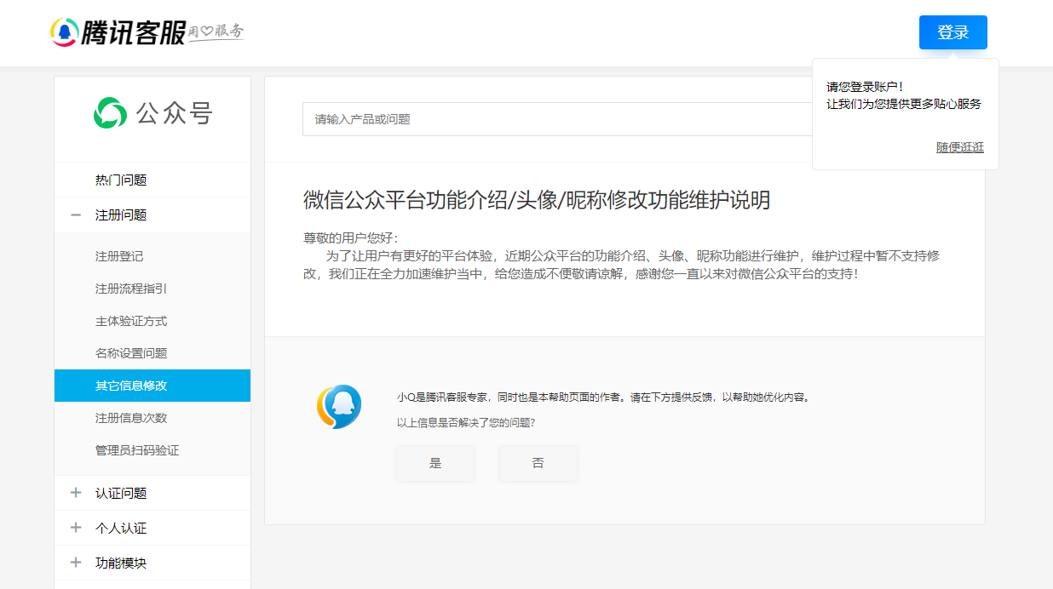Click the 尊敬的用户您好 greeting text
The image size is (1053, 589).
pyautogui.click(x=351, y=237)
